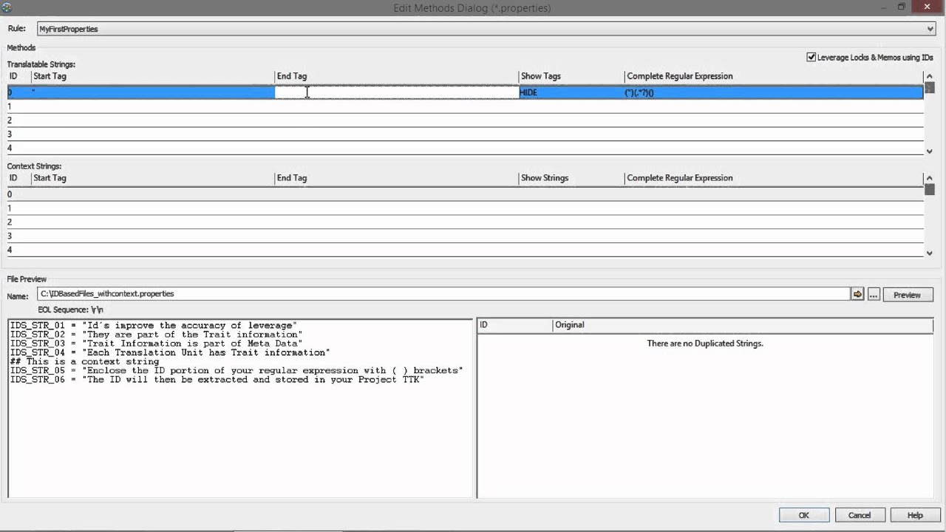Restore down the dialog window

tap(901, 7)
